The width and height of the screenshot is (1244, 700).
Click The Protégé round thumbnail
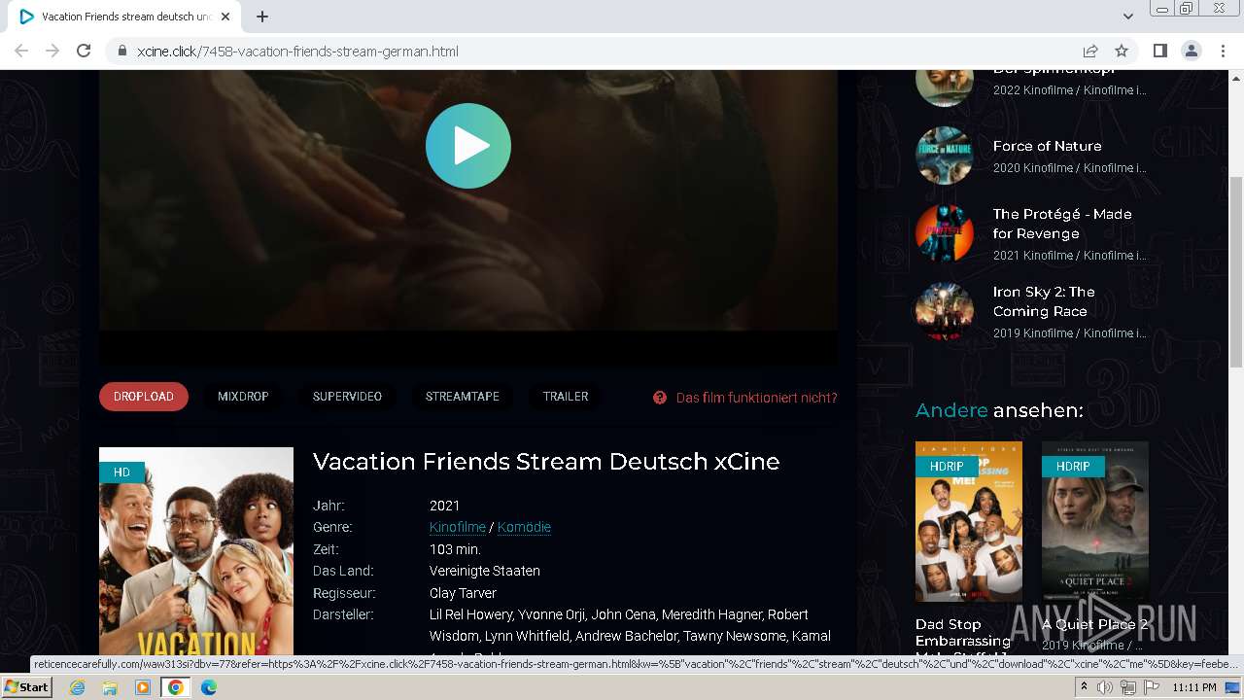[945, 233]
